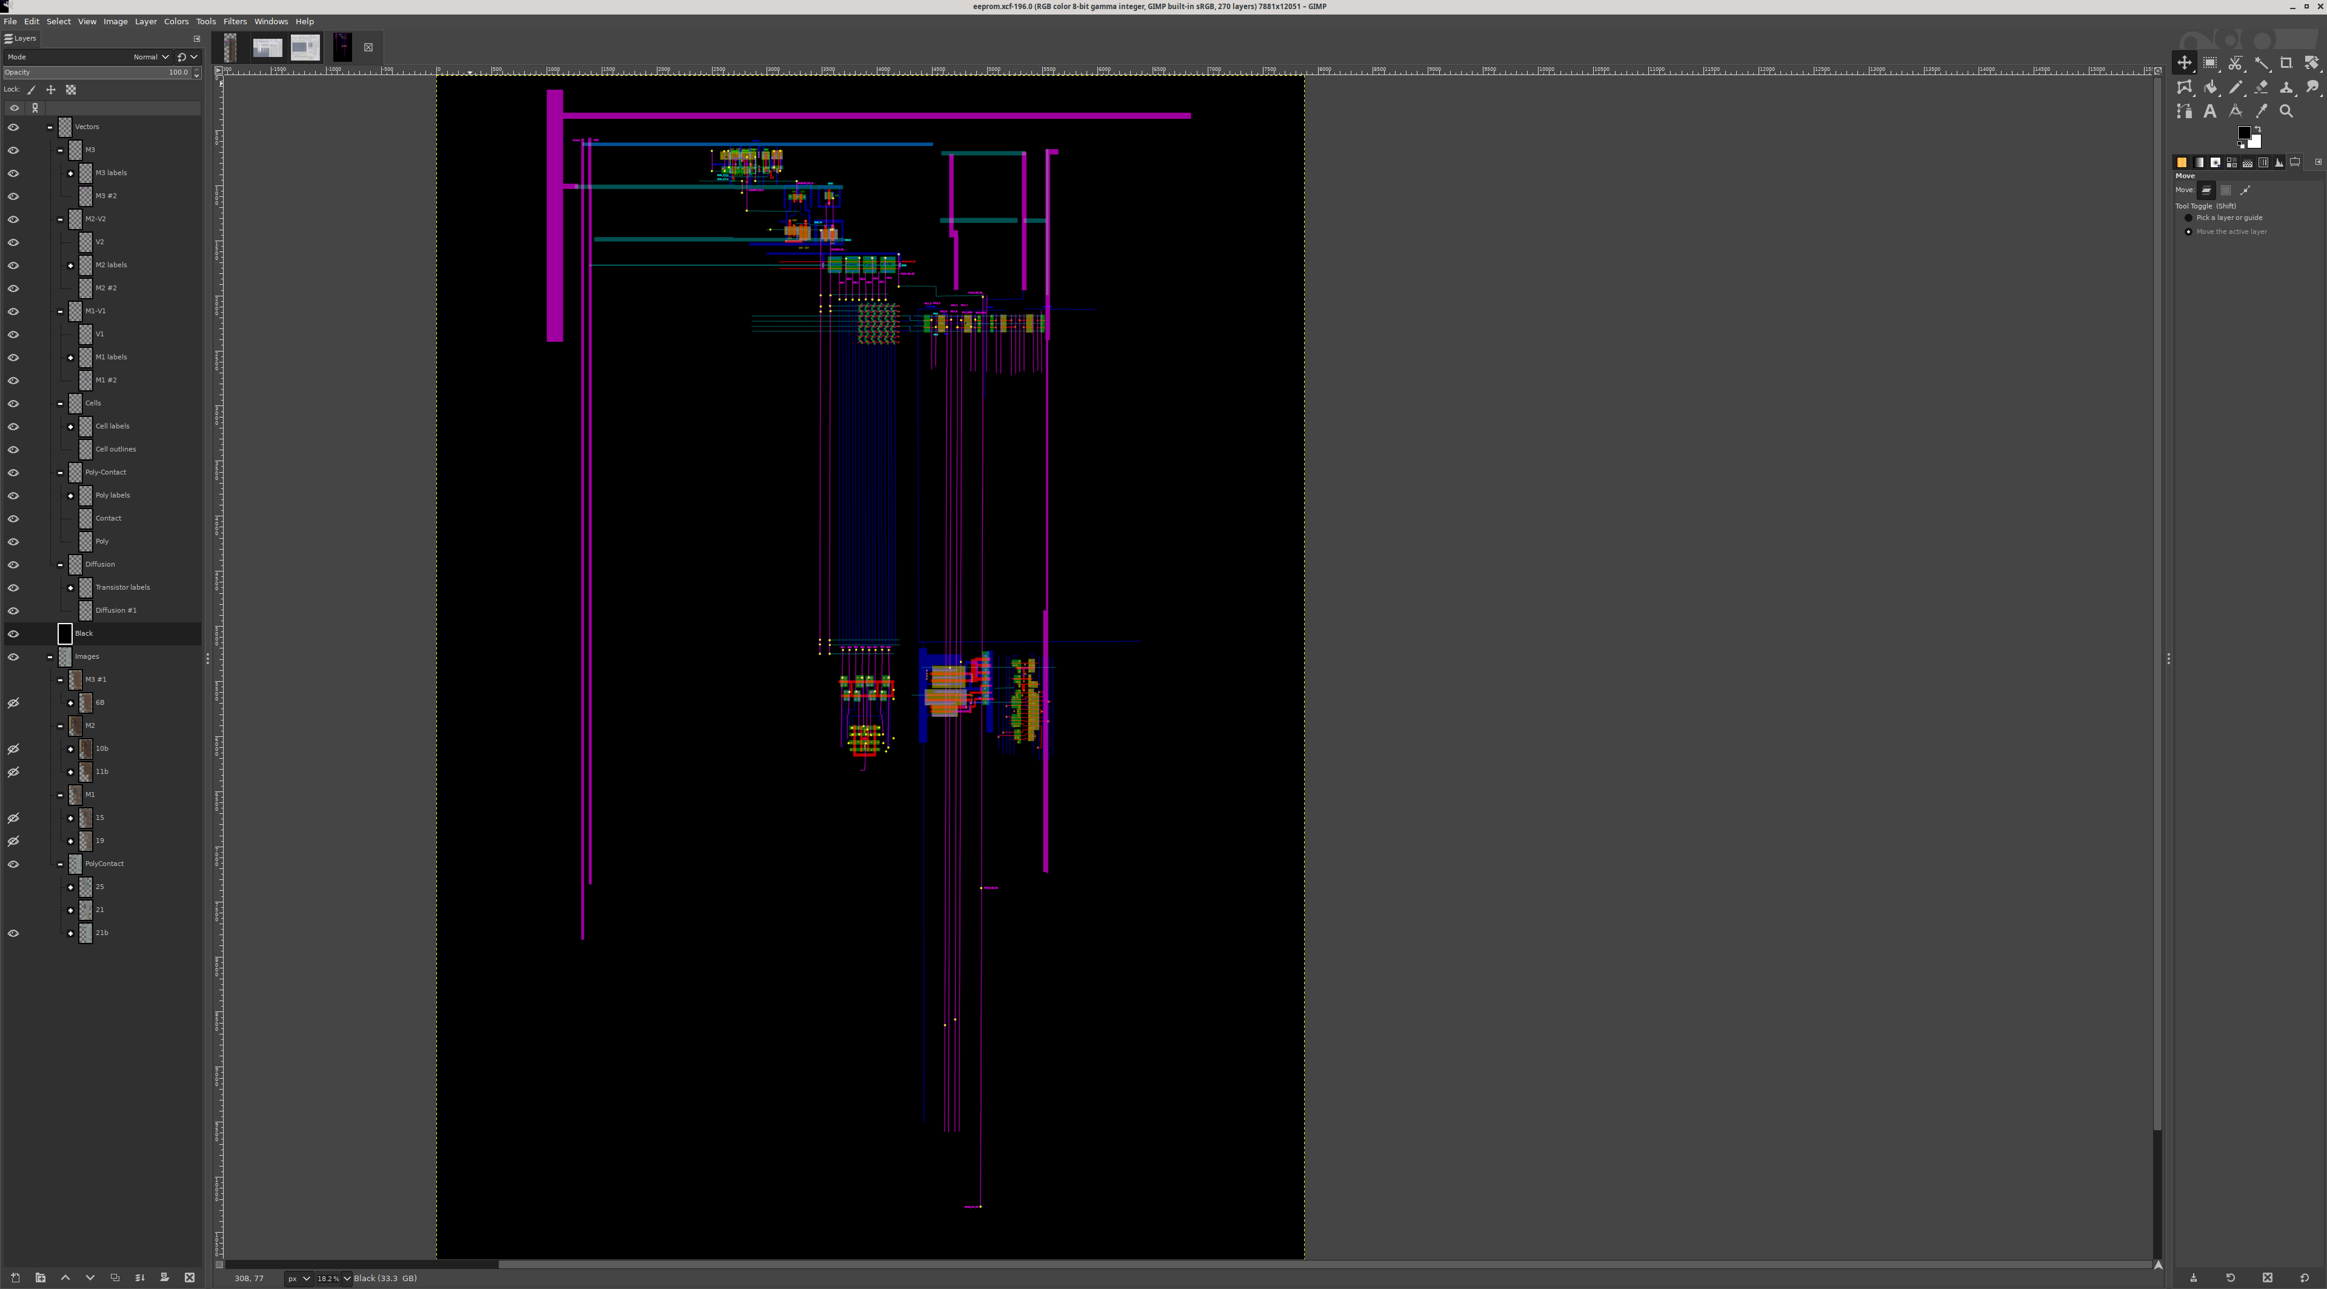The width and height of the screenshot is (2327, 1289).
Task: Create a new layer group
Action: click(40, 1277)
